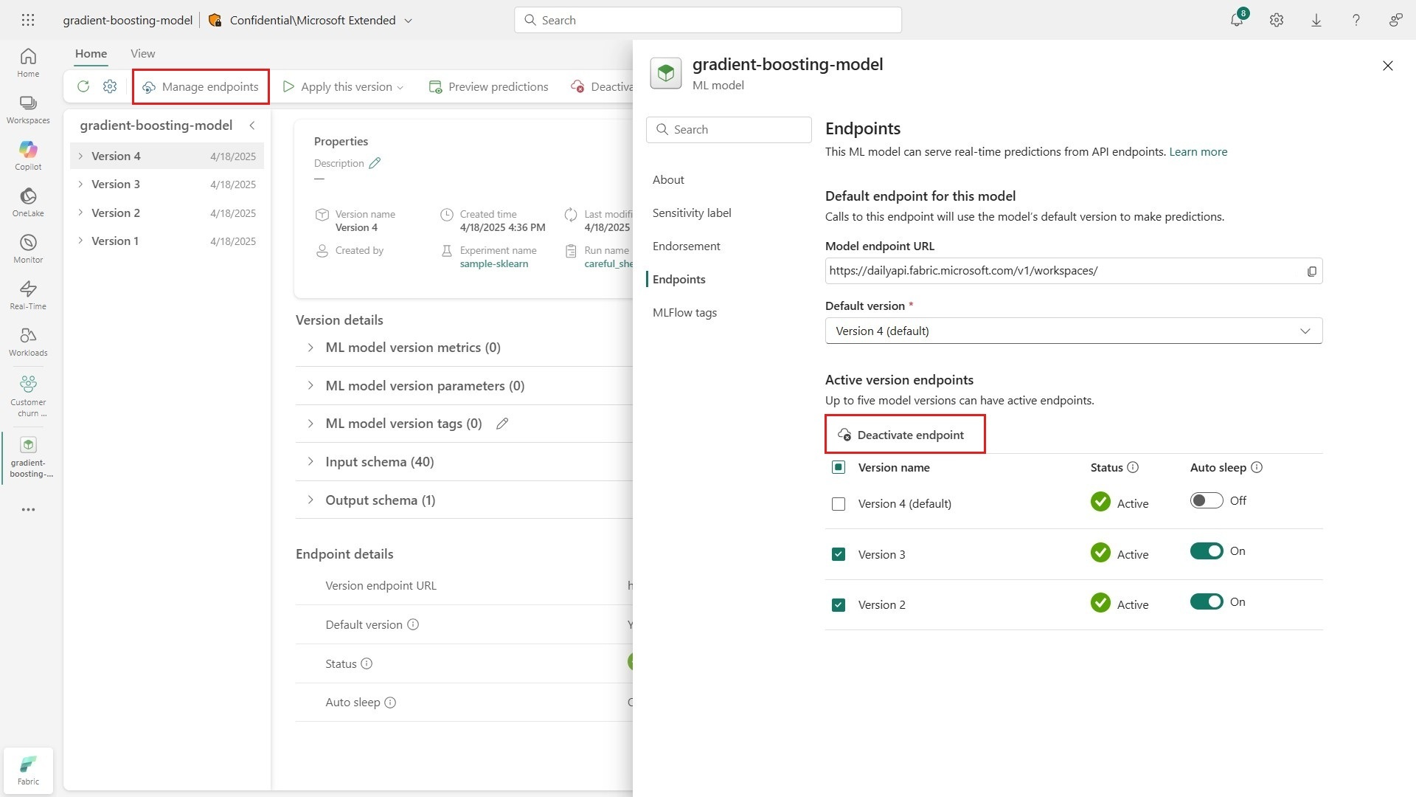
Task: Disable Auto sleep for Version 2
Action: [1207, 602]
